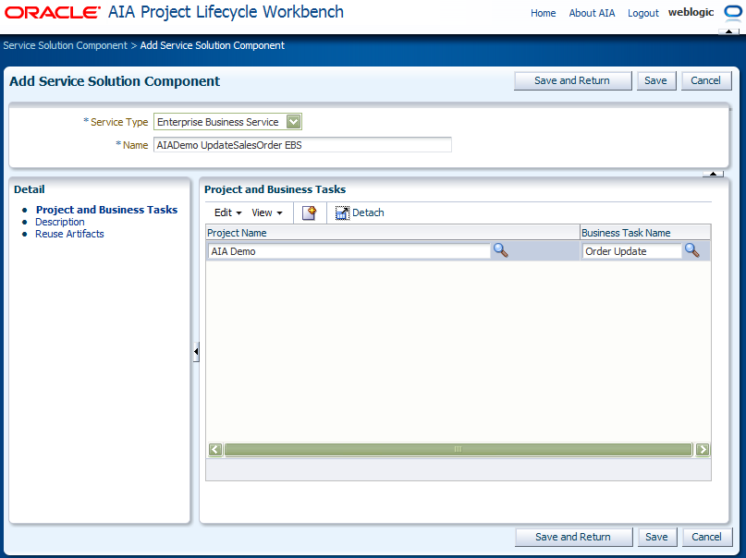746x558 pixels.
Task: Open the Service Type dropdown
Action: [294, 122]
